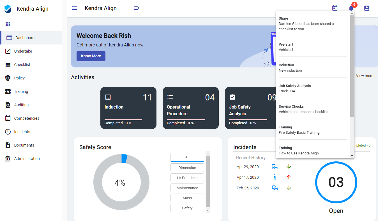The image size is (378, 221).
Task: Click the notification list scroll-down arrow
Action: 352,156
